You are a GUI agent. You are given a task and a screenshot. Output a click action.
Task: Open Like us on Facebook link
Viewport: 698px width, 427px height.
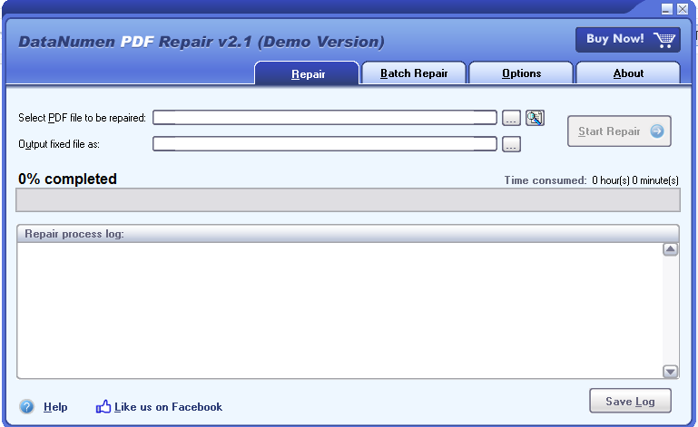(x=168, y=406)
